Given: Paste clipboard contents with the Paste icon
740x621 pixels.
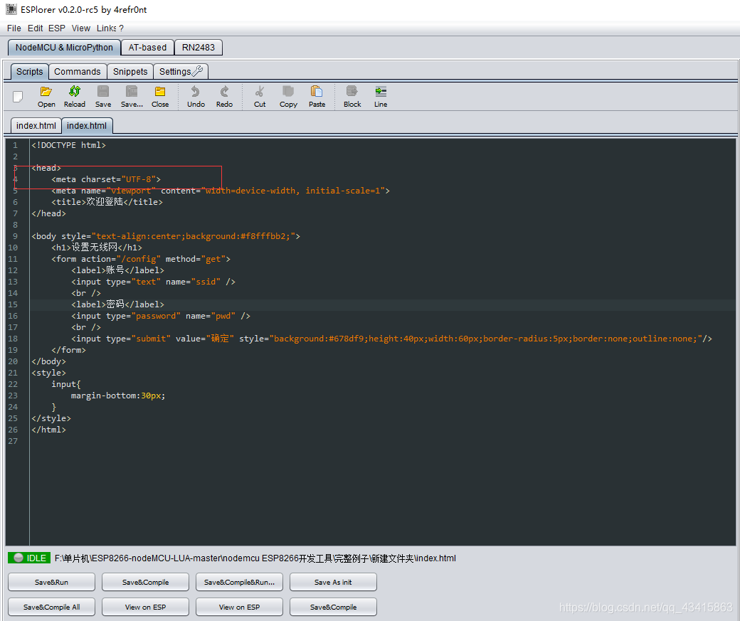Looking at the screenshot, I should (317, 96).
